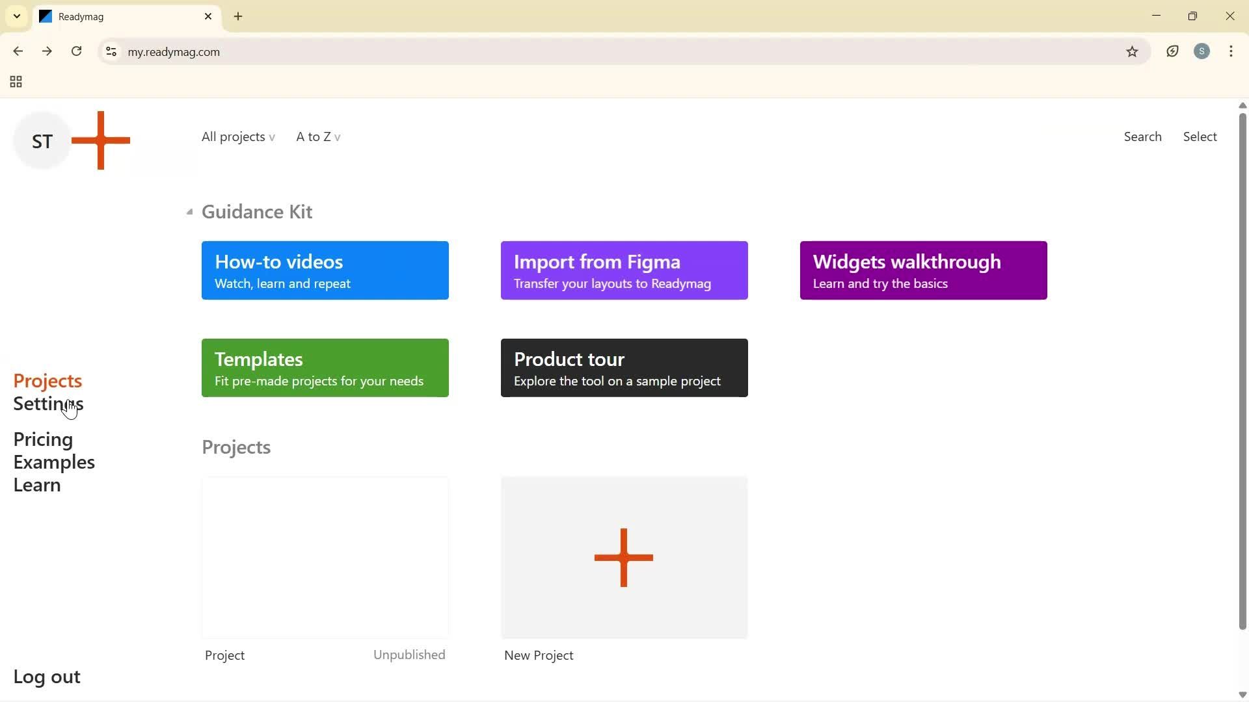The image size is (1249, 702).
Task: Open the unpublished Project thumbnail
Action: pyautogui.click(x=325, y=557)
